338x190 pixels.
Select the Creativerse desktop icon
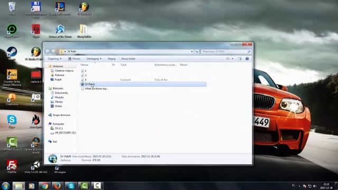click(12, 99)
